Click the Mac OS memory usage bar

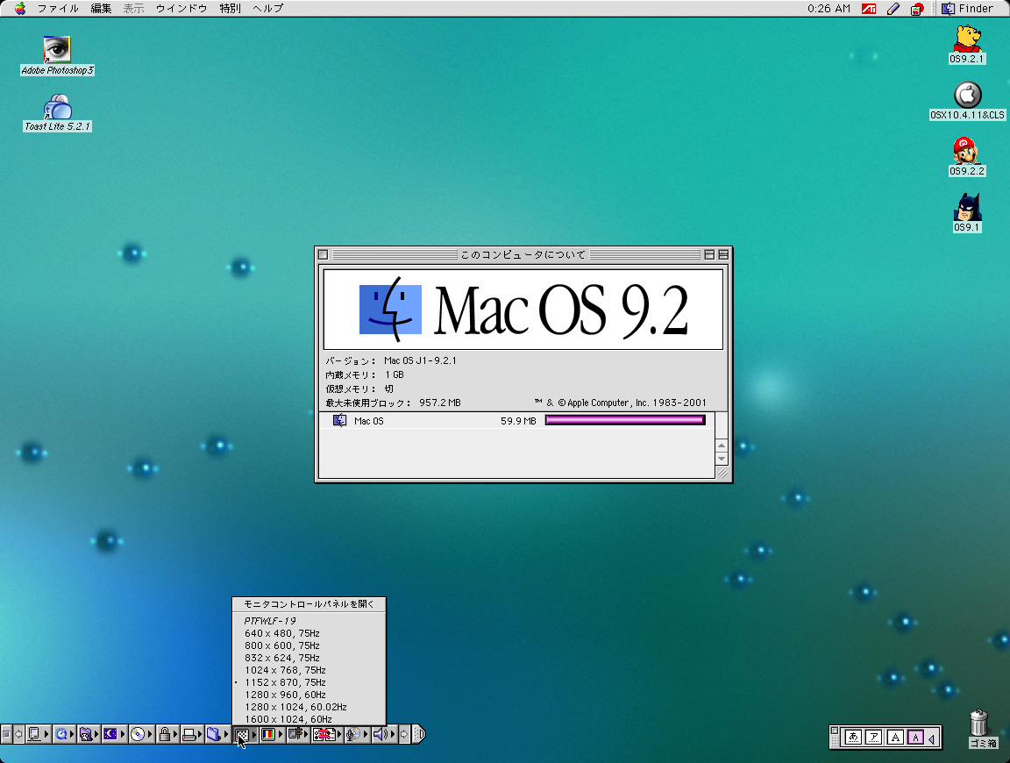624,421
